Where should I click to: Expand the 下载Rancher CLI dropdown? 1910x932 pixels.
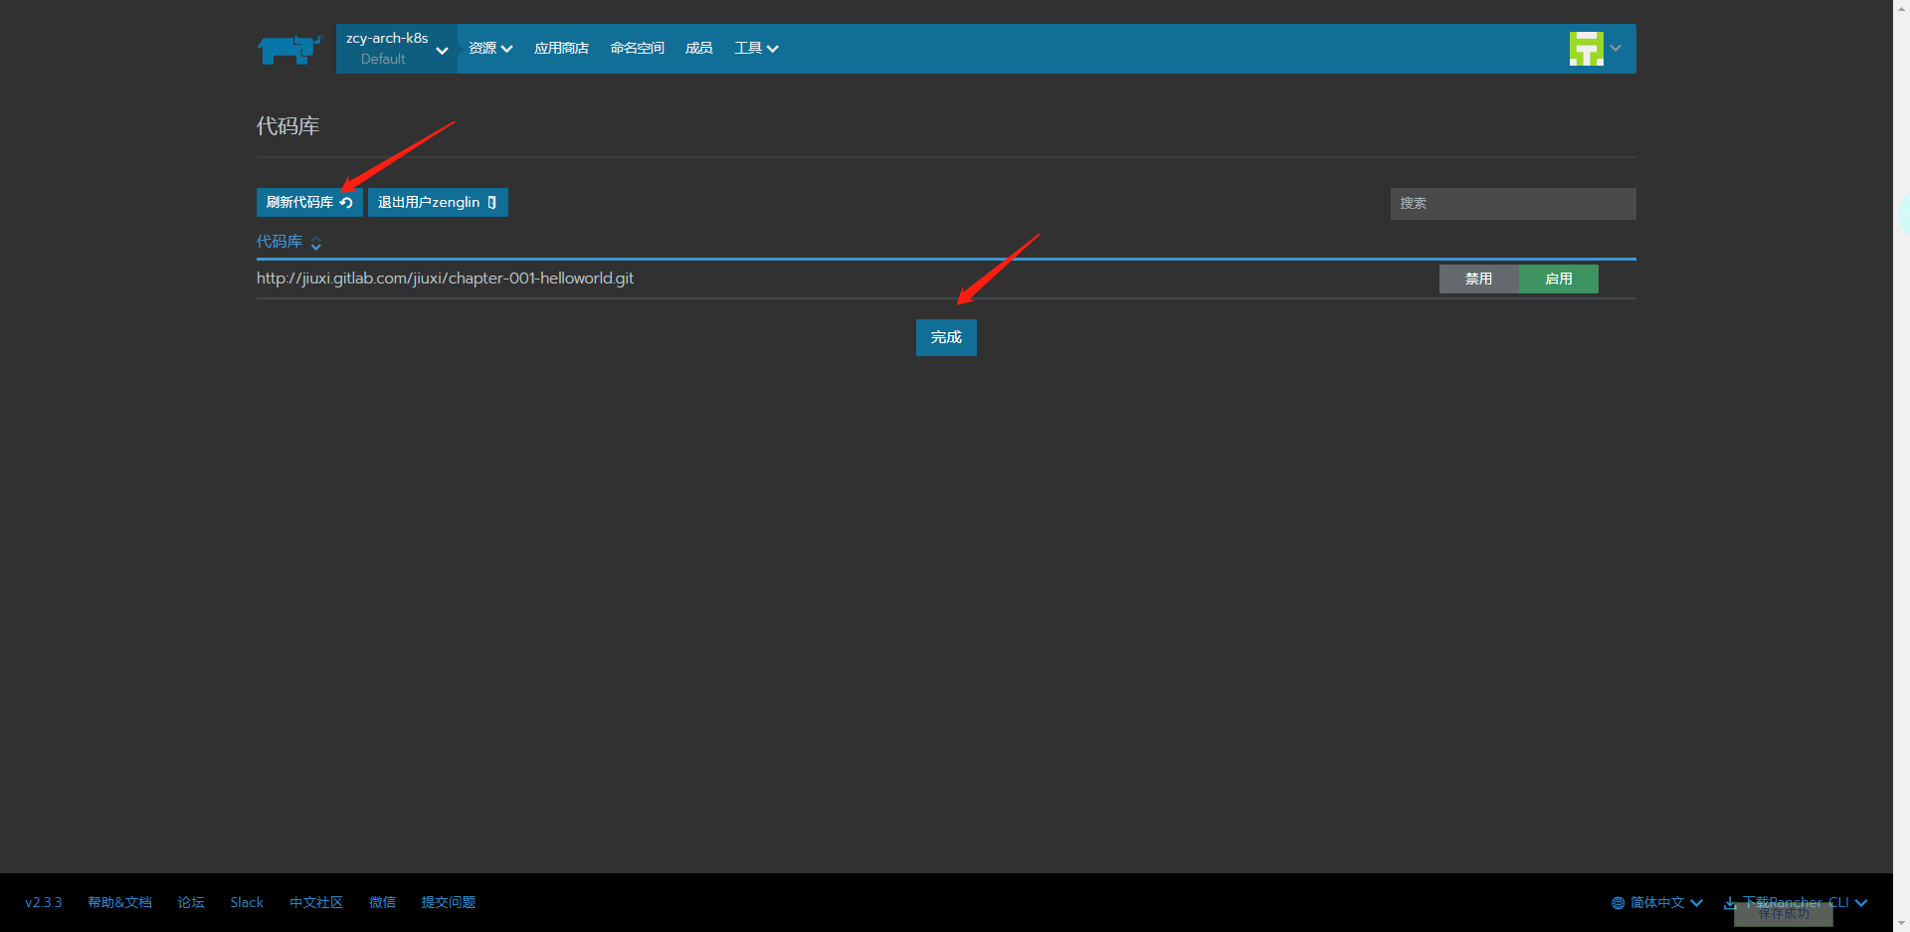[x=1796, y=903]
